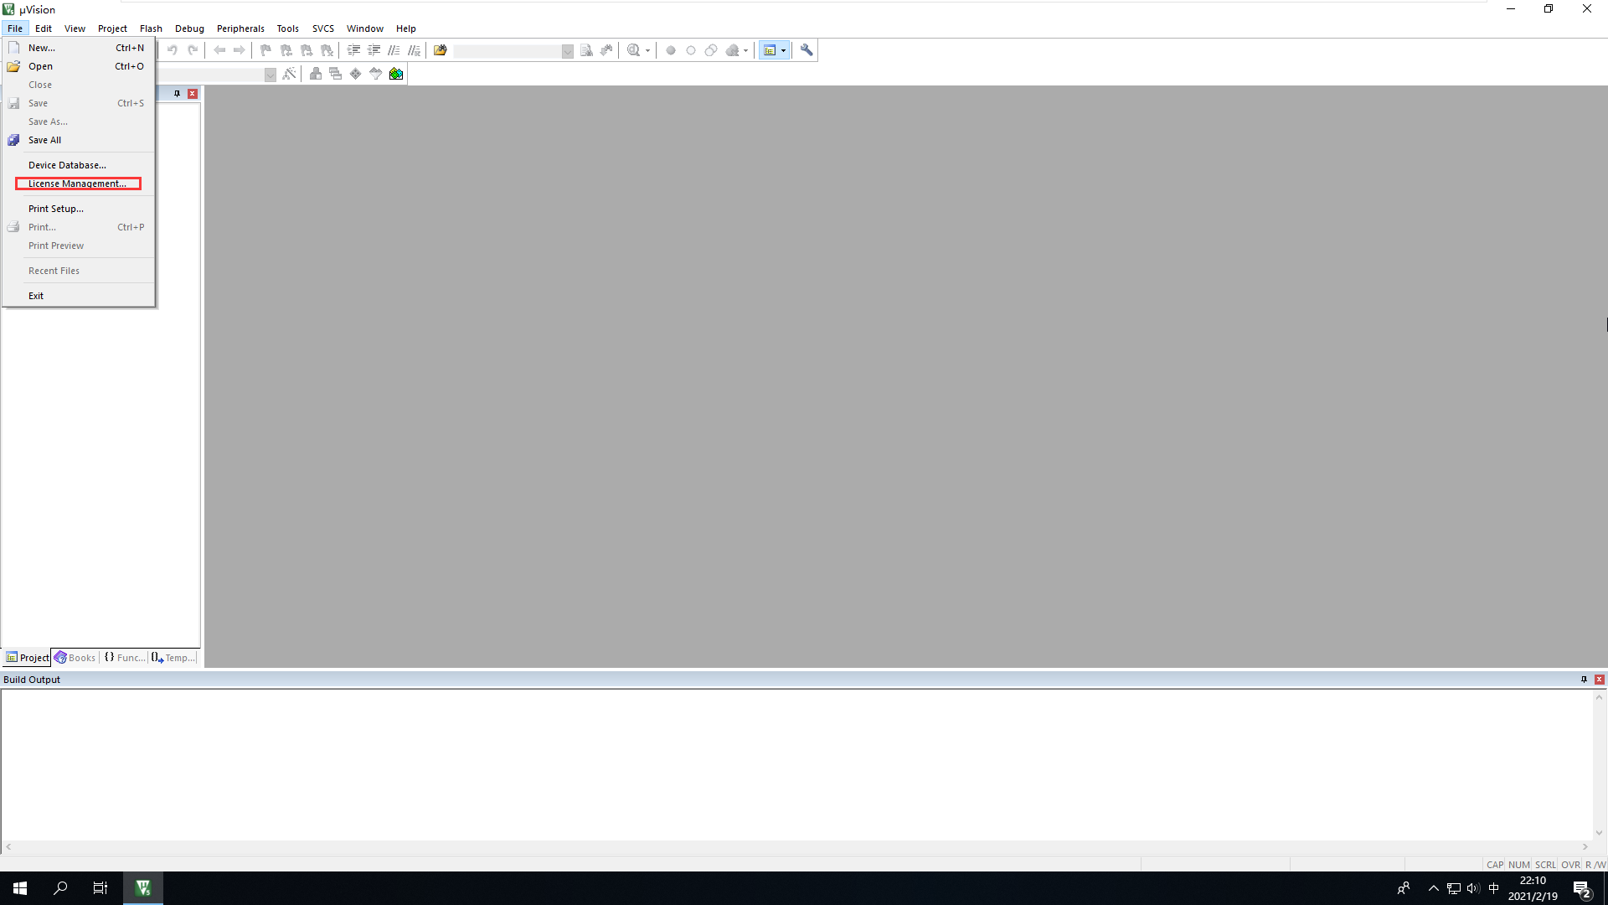The width and height of the screenshot is (1608, 905).
Task: Toggle bookmark flag icon
Action: point(266,50)
